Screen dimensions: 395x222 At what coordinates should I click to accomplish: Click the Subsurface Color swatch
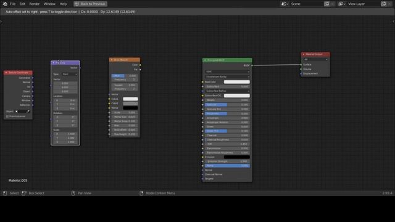pos(237,96)
